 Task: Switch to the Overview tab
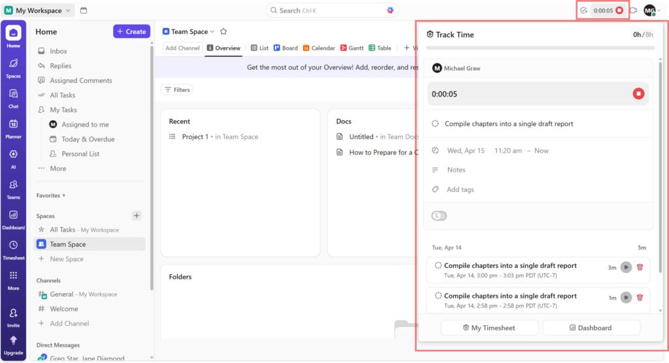point(223,48)
